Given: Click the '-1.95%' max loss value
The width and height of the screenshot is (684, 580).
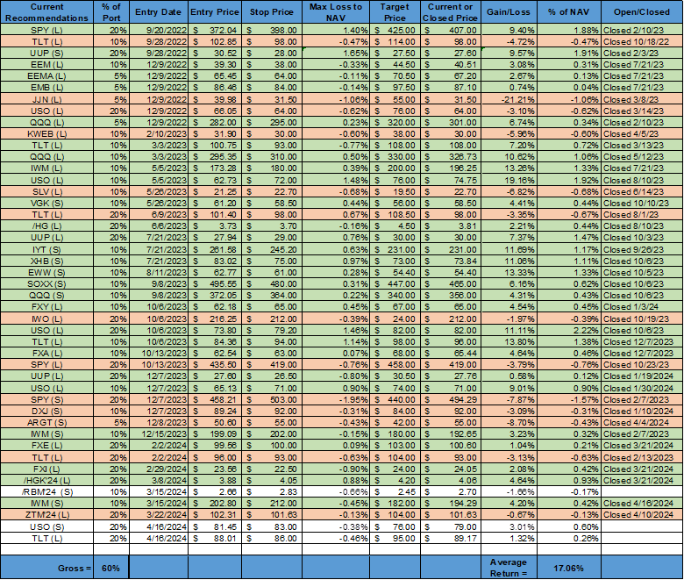Looking at the screenshot, I should pos(336,400).
